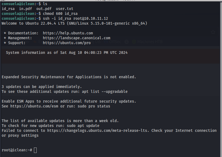Click 'root@10.10.11.12' in the ssh command

[91, 18]
